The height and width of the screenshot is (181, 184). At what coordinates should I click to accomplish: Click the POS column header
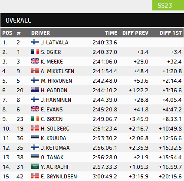pyautogui.click(x=7, y=33)
